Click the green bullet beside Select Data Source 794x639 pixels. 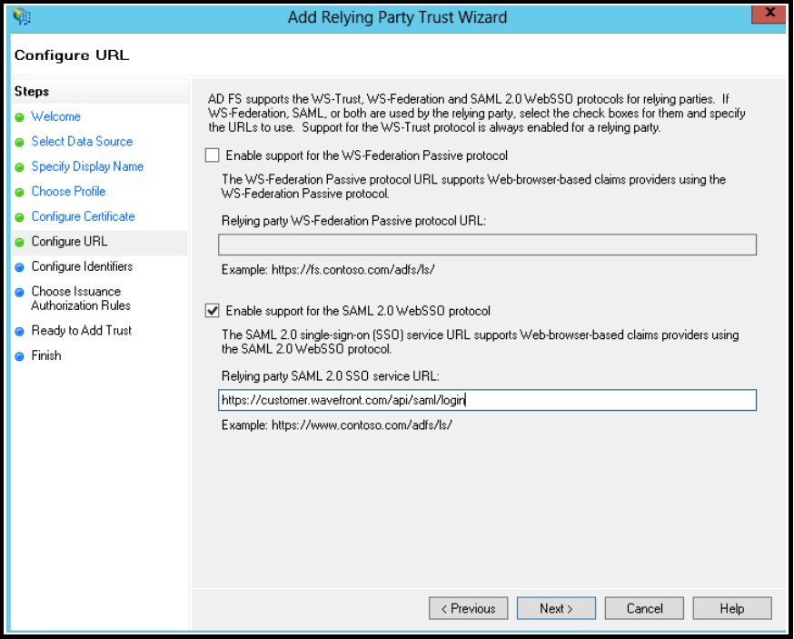coord(20,143)
